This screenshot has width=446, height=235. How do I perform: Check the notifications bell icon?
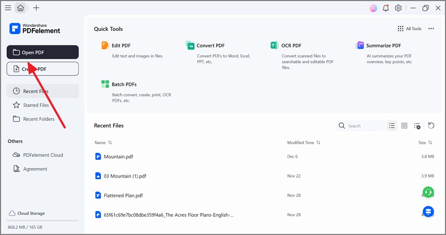pyautogui.click(x=386, y=8)
